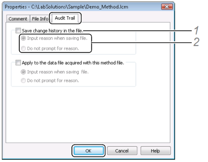Screen dimensions: 208x162
Task: Click 'Input reason when saving file.' text in upper group
Action: point(57,38)
